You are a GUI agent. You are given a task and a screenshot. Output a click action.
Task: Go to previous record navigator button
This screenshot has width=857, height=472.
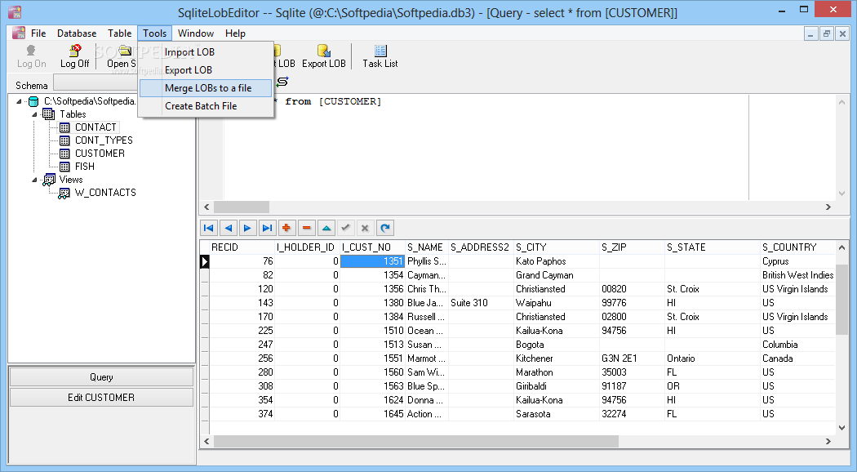tap(229, 228)
